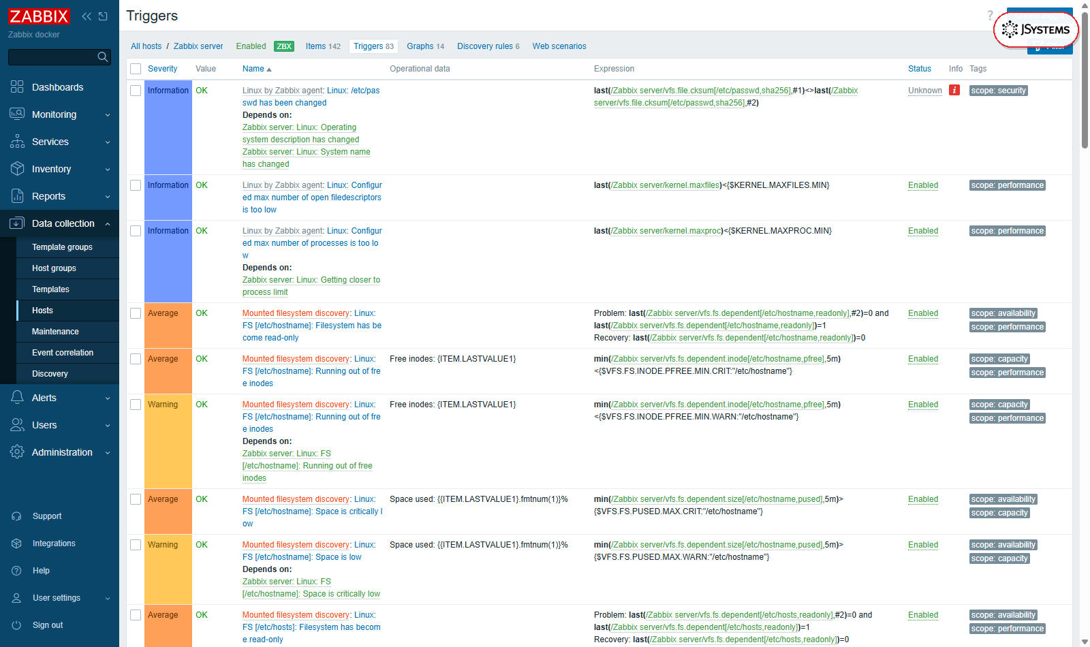Expand the User settings chevron
The width and height of the screenshot is (1090, 647).
[108, 599]
